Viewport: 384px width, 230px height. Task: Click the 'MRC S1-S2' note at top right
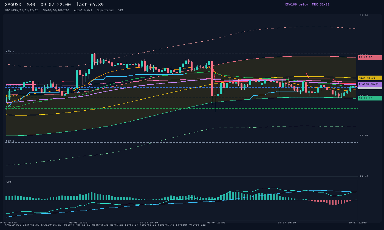321,4
